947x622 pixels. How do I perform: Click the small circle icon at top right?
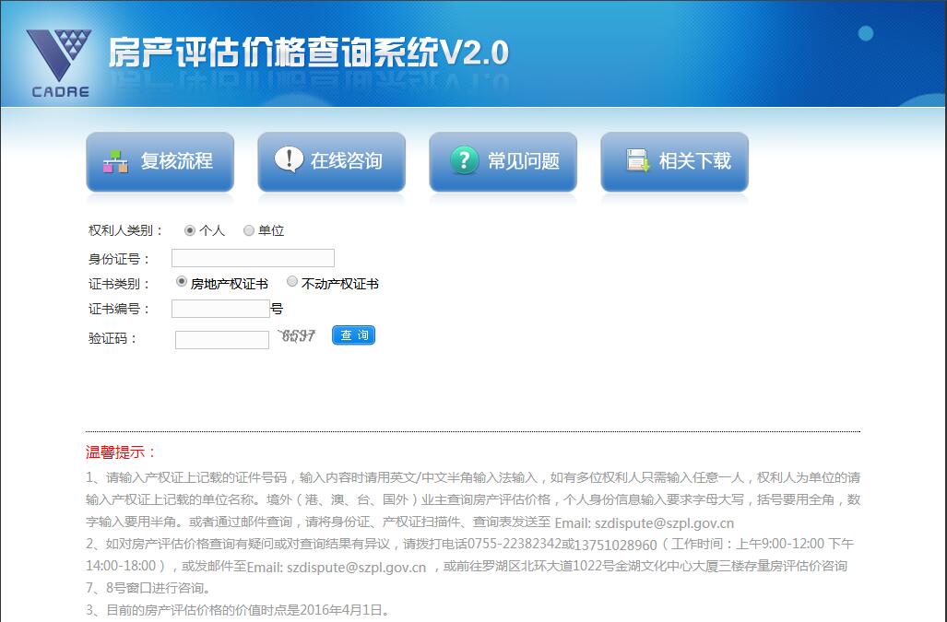click(x=865, y=32)
